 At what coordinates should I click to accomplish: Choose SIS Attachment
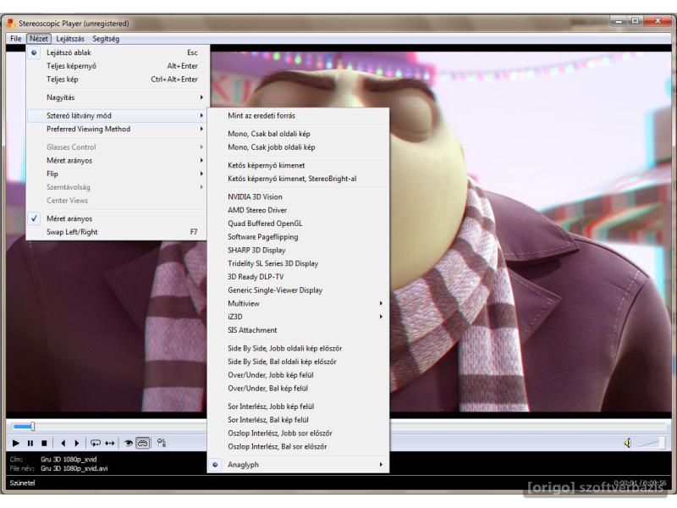pos(298,330)
